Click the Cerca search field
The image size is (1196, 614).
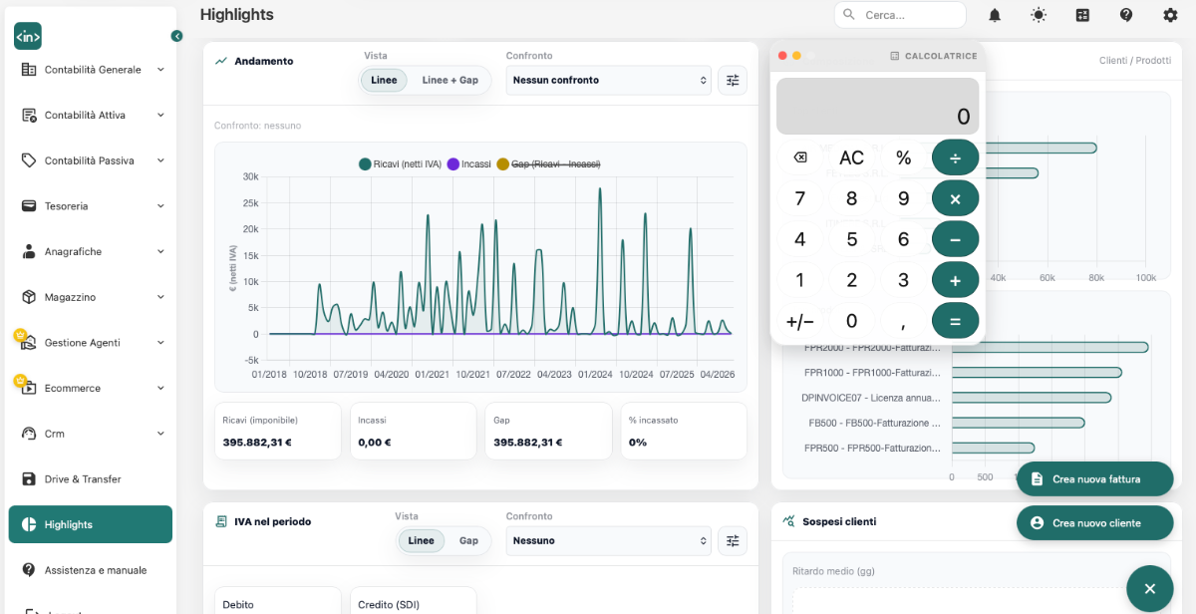(900, 15)
